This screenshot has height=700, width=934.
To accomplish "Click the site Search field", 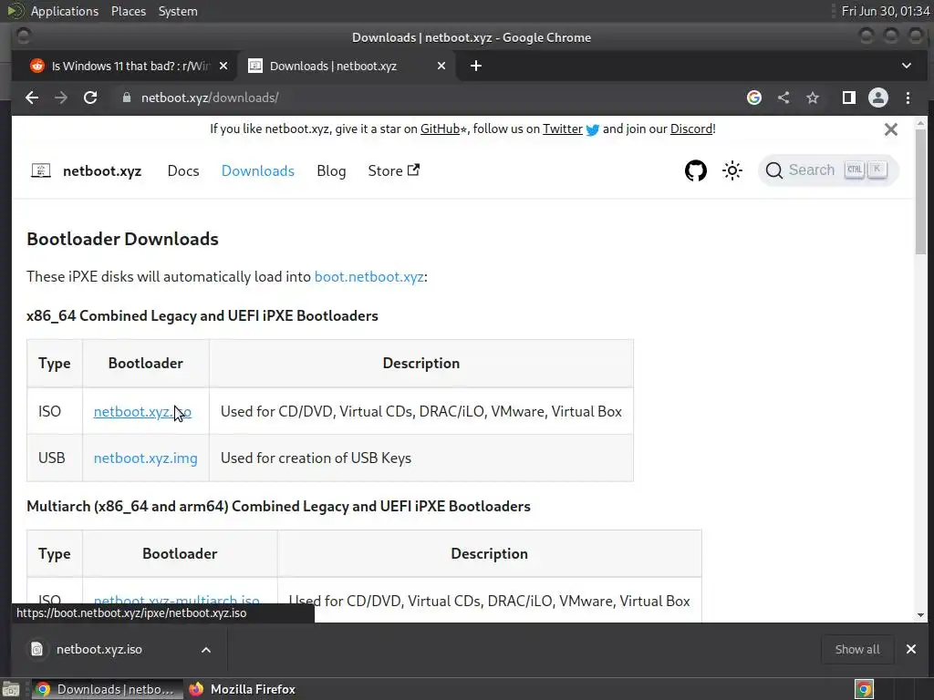I will pyautogui.click(x=828, y=170).
